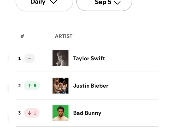Image resolution: width=174 pixels, height=130 pixels.
Task: Open the Sep 5 date dropdown
Action: click(x=104, y=3)
